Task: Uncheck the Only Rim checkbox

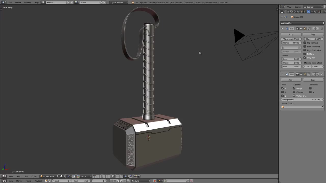Action: [x=305, y=58]
